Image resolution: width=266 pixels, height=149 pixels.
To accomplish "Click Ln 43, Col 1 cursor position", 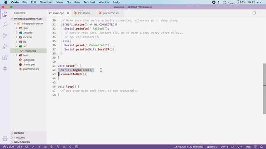I will pyautogui.click(x=189, y=147).
